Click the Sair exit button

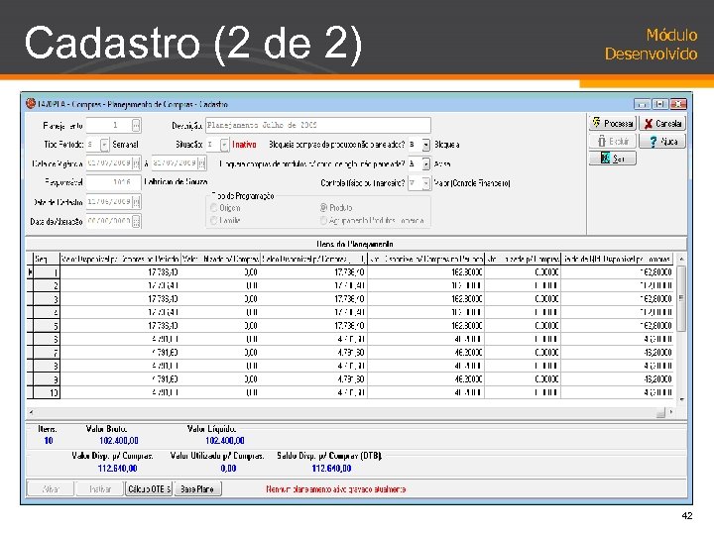point(613,159)
